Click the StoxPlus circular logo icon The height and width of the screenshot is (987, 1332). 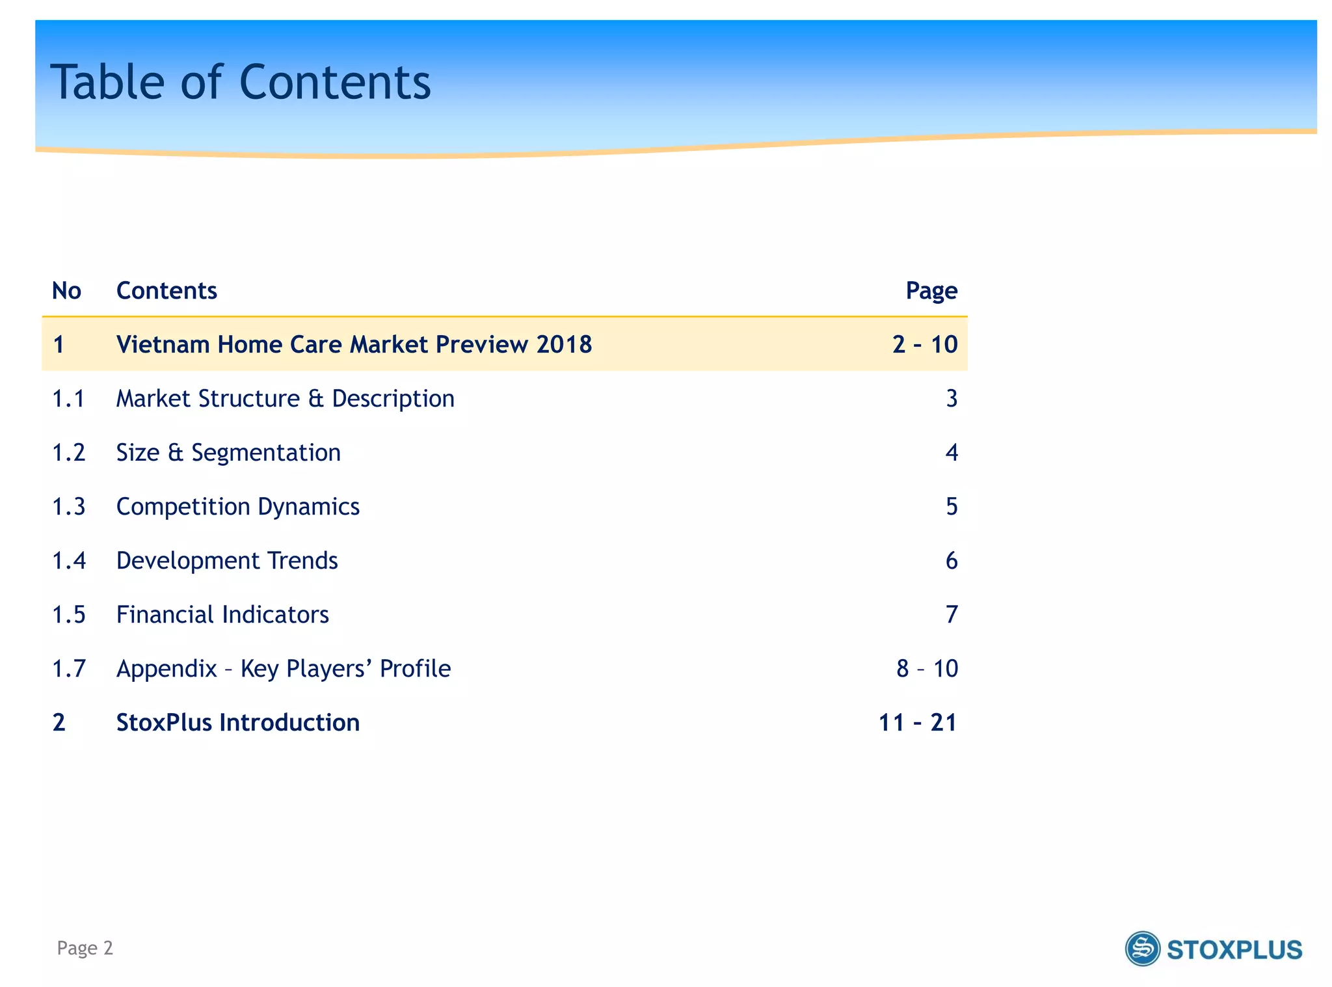point(1142,949)
